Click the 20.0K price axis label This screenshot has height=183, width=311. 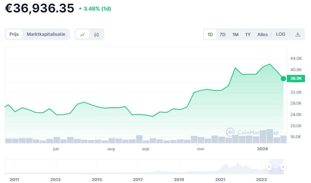[x=296, y=126]
